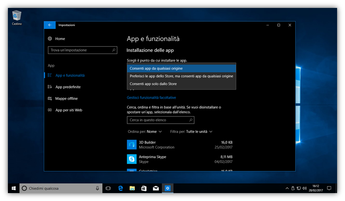Click the "Gestisci funzionalità facoltative" link
This screenshot has height=201, width=345.
coord(151,98)
